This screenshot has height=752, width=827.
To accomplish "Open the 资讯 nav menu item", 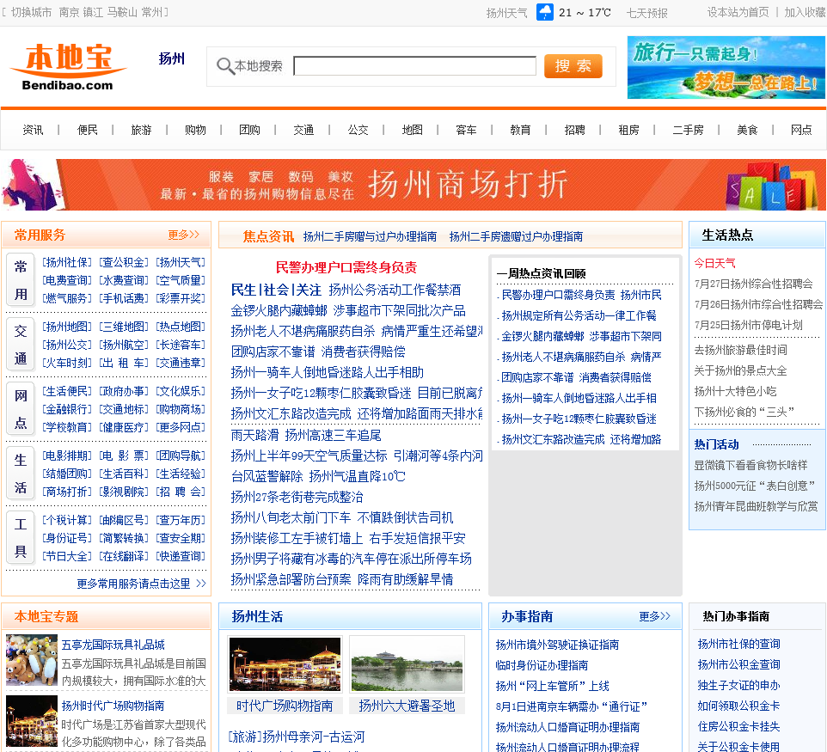I will pyautogui.click(x=33, y=130).
